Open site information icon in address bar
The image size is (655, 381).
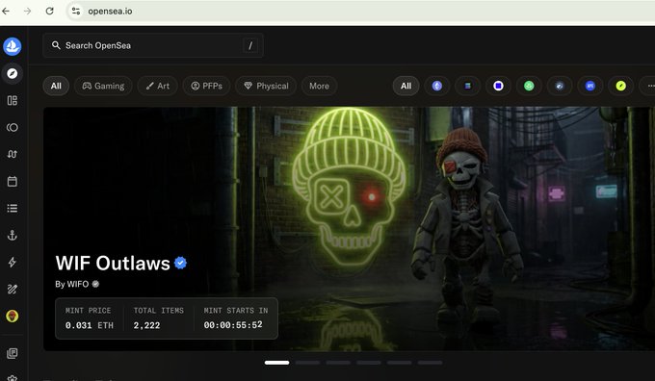[x=75, y=12]
